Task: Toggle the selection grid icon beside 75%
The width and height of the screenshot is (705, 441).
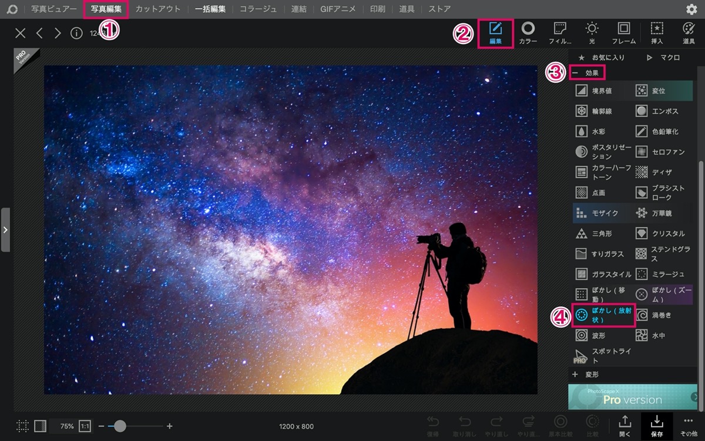Action: 22,426
